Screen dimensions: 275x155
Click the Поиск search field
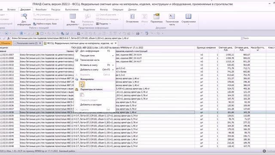(x=259, y=38)
